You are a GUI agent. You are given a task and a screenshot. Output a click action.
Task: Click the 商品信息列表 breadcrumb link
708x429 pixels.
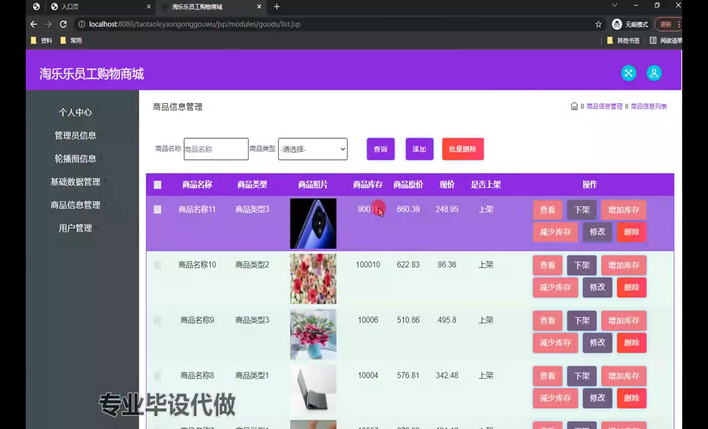pos(649,106)
